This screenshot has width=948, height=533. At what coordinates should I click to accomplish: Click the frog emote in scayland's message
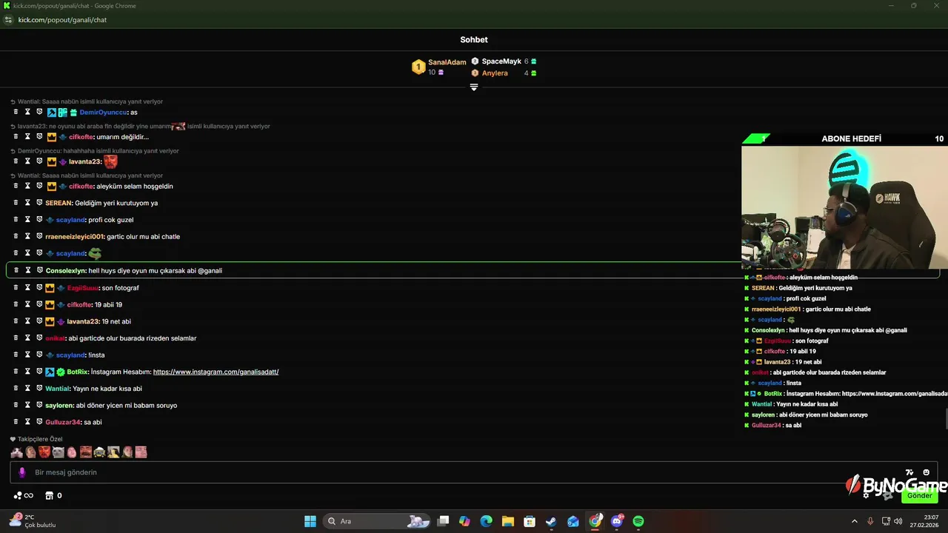tap(95, 253)
